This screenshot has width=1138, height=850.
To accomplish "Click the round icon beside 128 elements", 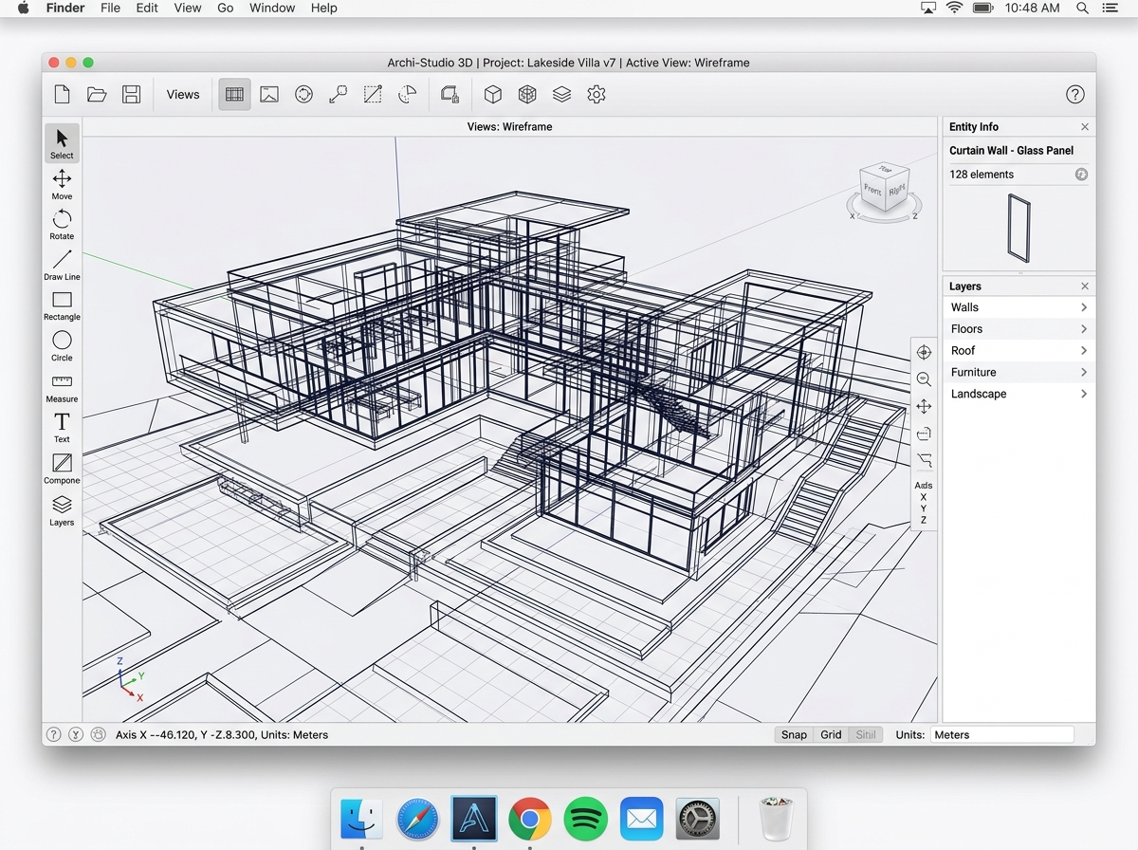I will (1081, 175).
